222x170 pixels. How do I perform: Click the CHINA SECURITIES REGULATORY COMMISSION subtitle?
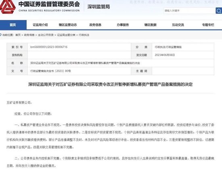click(x=49, y=10)
